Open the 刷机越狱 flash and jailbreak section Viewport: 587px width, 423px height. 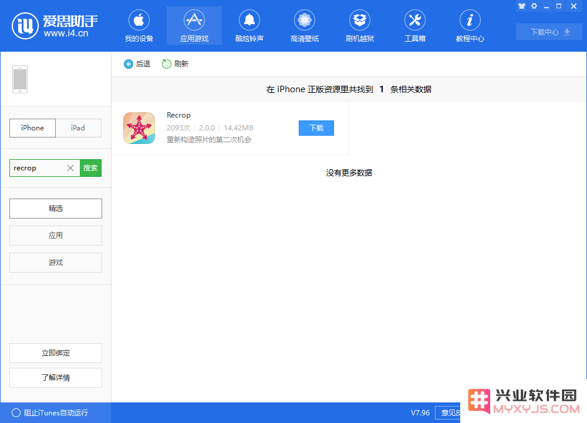(360, 26)
